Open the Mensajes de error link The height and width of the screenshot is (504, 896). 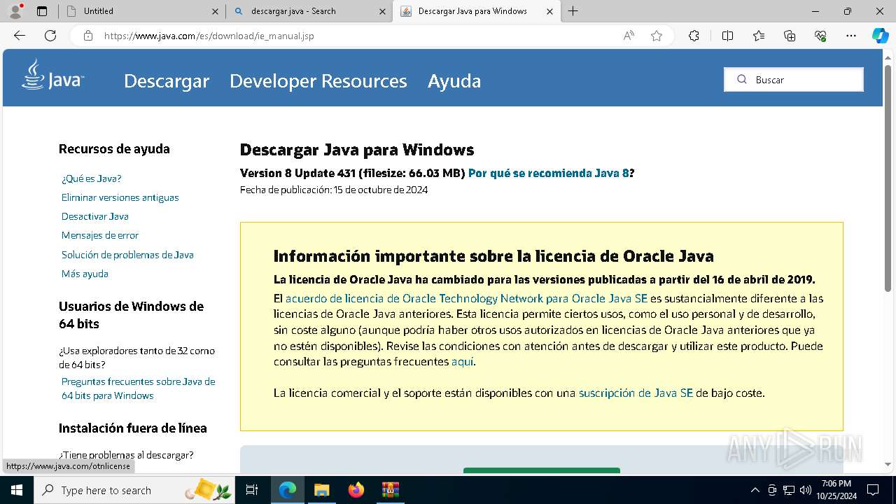click(x=100, y=235)
